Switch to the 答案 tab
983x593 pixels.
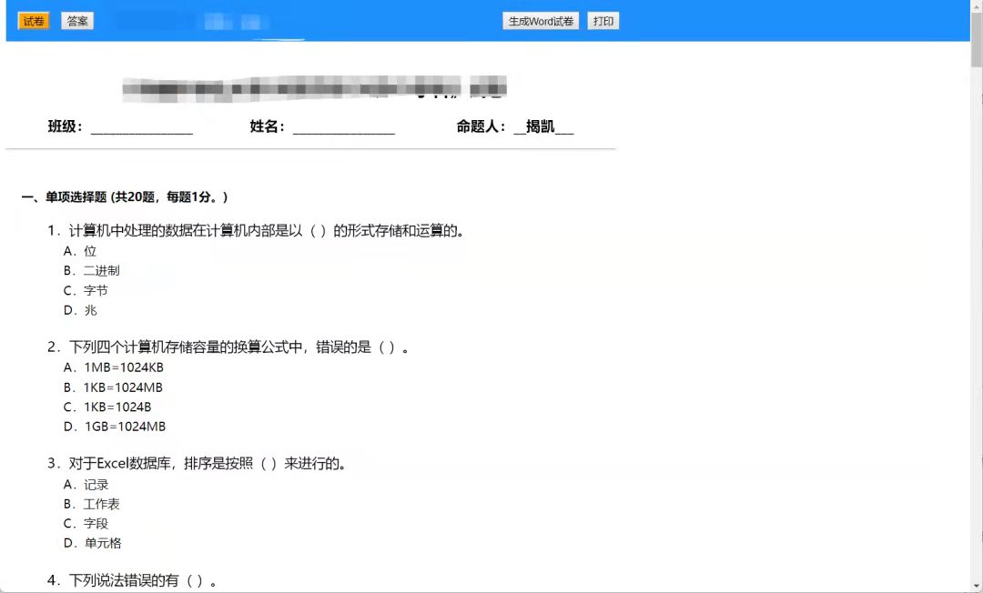77,21
